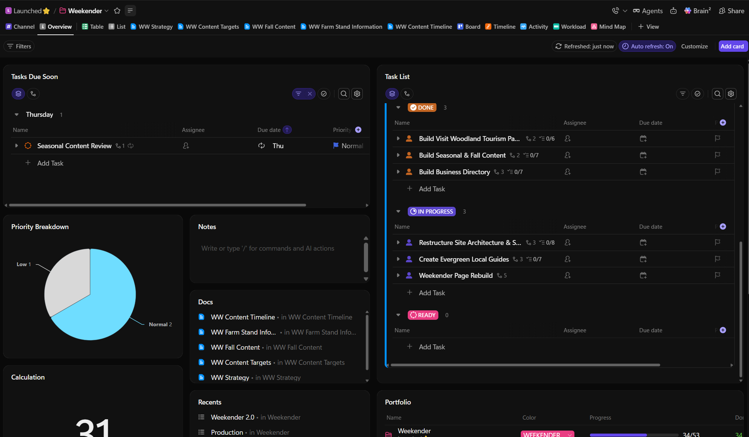Open settings gear in Task List card
Viewport: 749px width, 437px height.
[731, 94]
